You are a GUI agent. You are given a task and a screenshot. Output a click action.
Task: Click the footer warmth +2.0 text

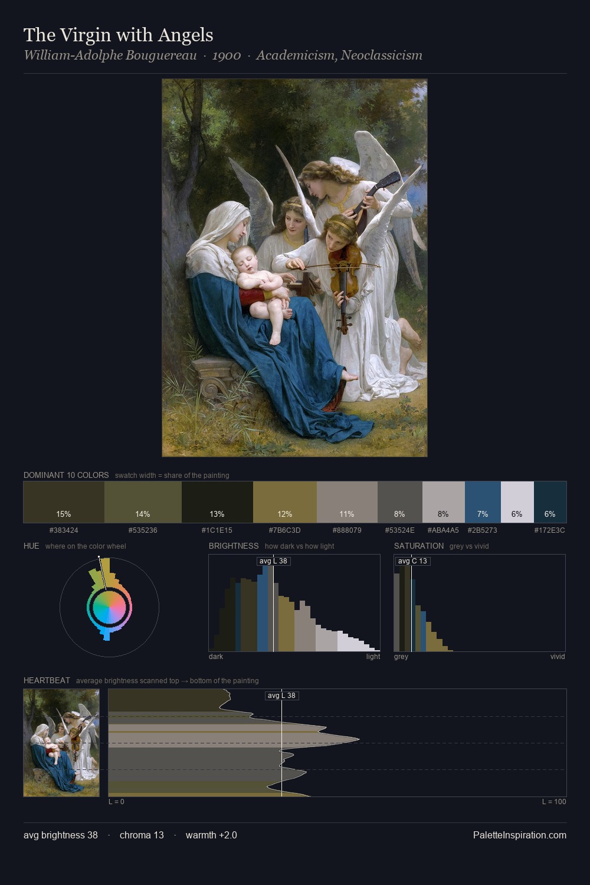tap(211, 835)
